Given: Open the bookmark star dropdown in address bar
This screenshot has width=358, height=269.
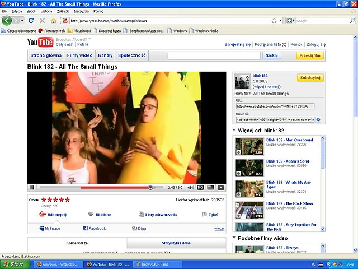Looking at the screenshot, I should click(x=280, y=21).
